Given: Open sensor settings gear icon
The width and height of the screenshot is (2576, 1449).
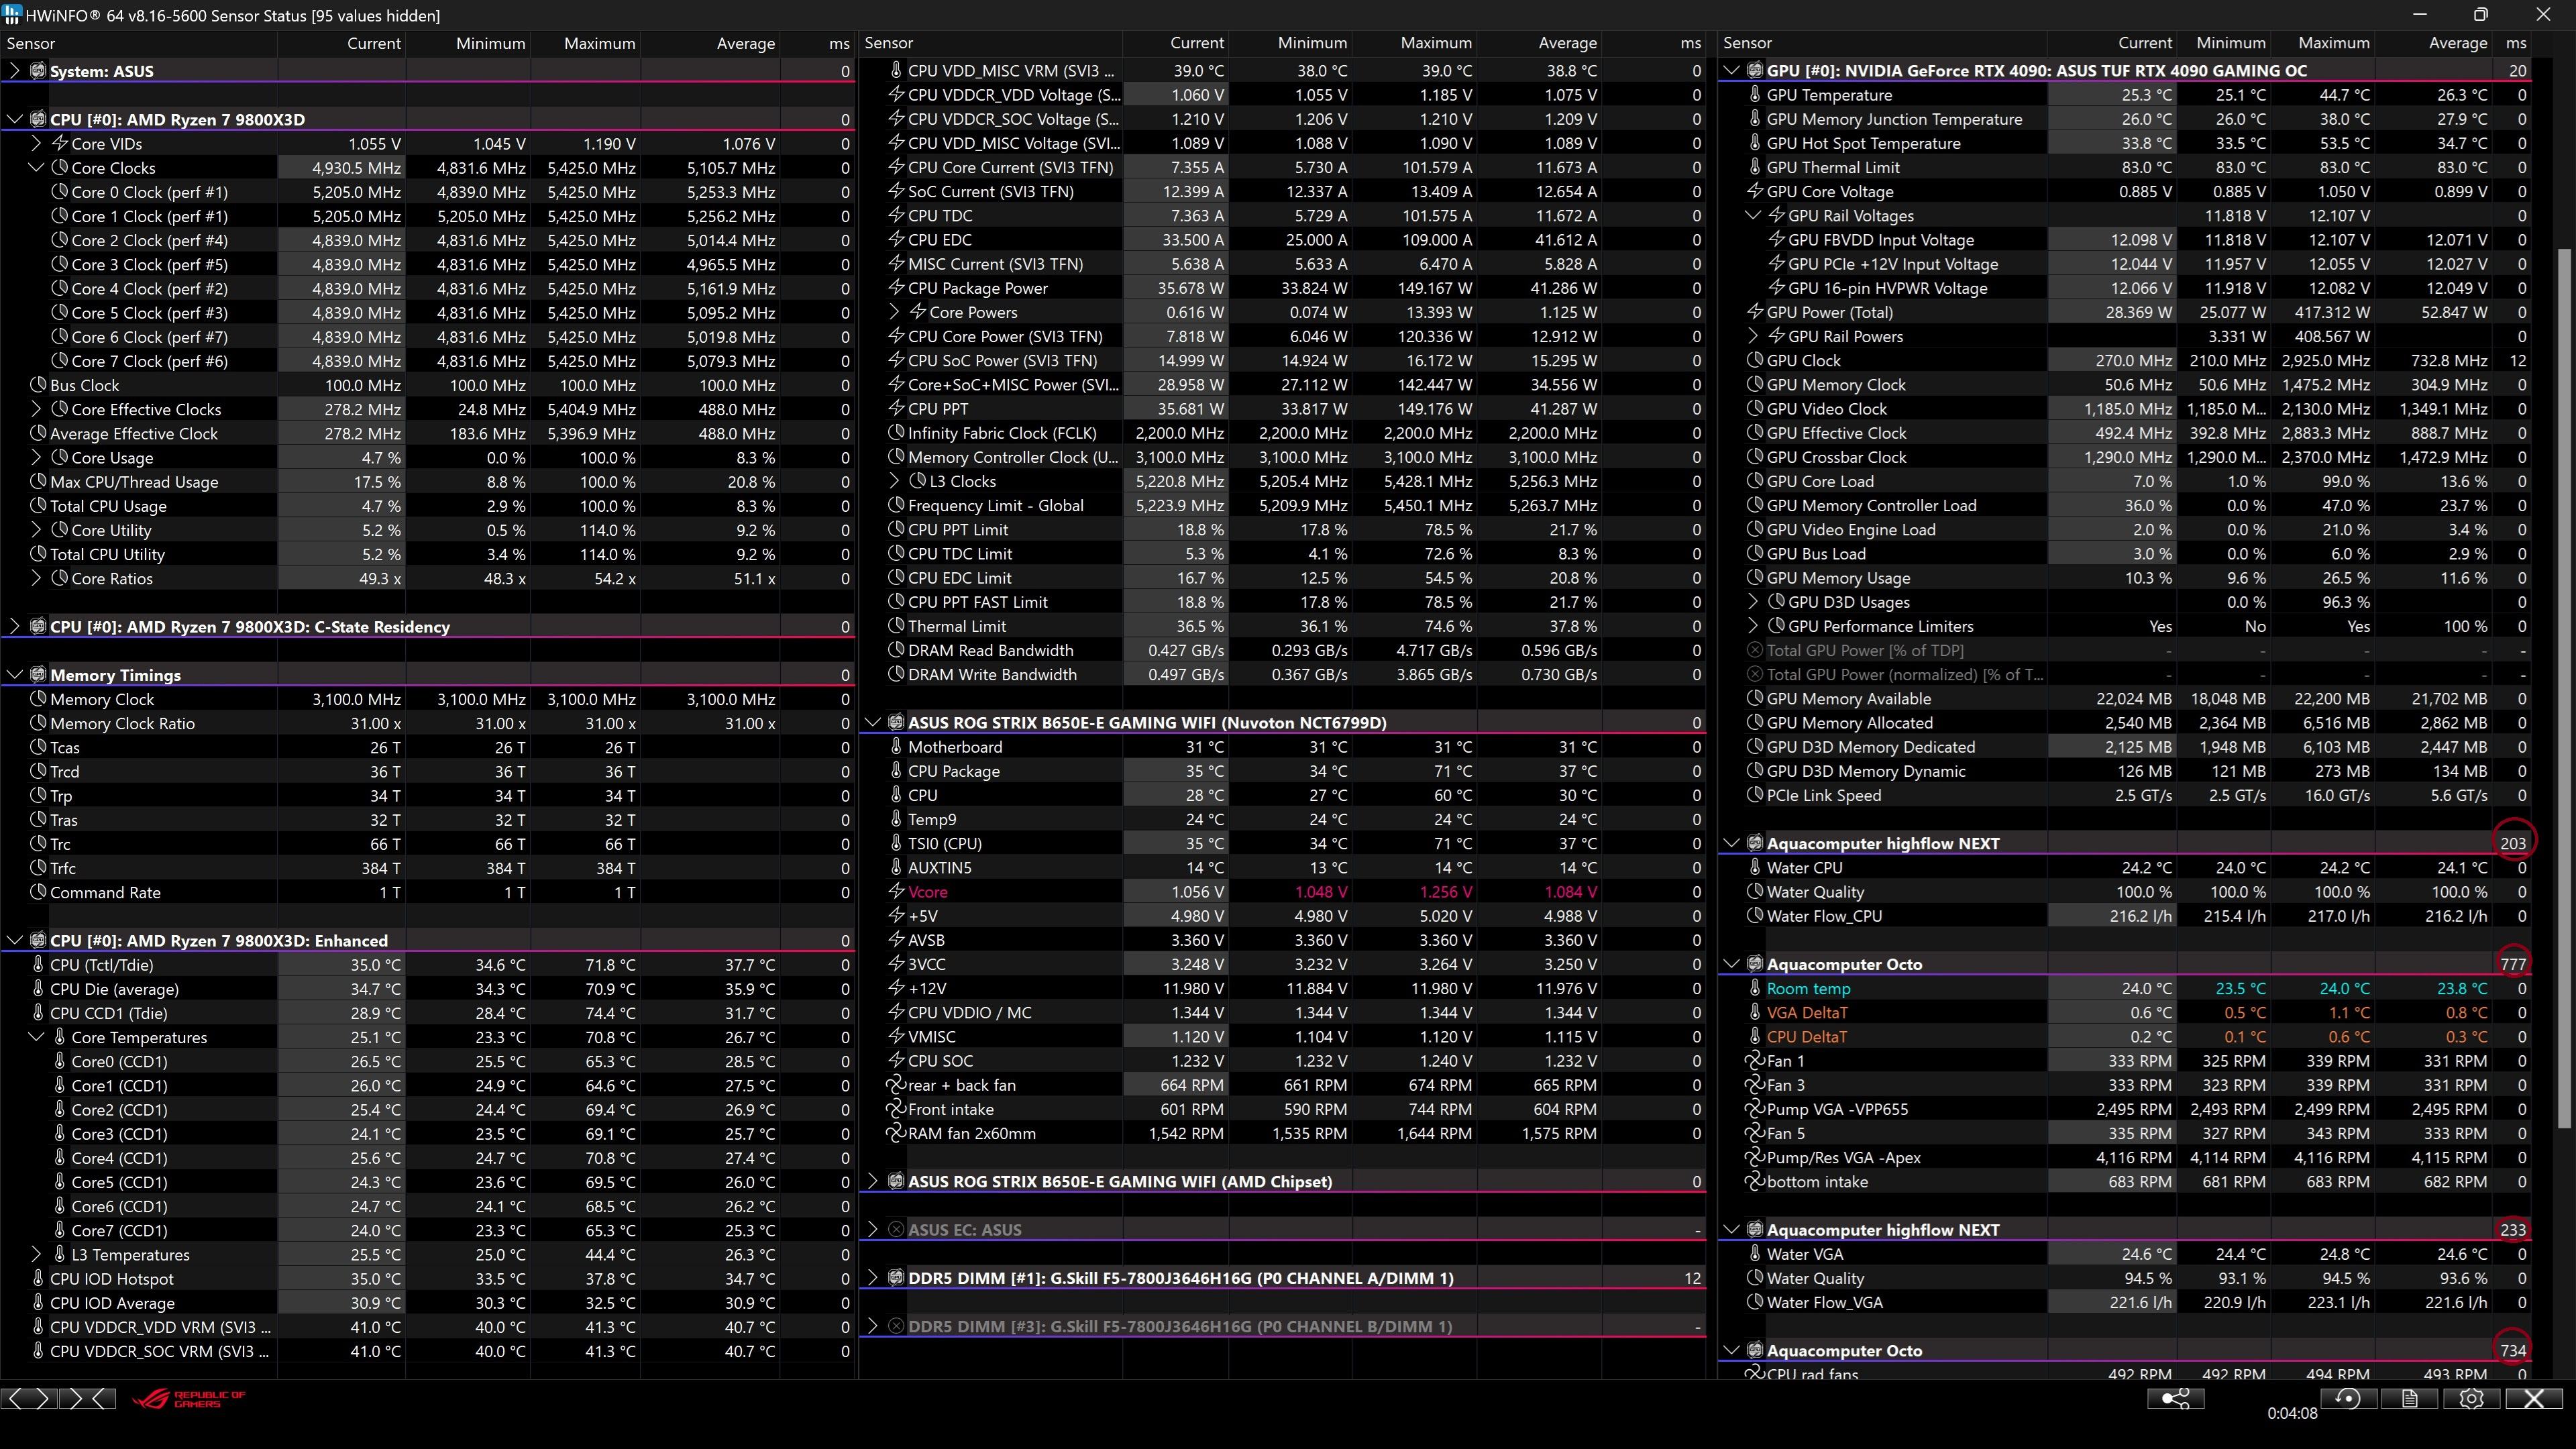Looking at the screenshot, I should pos(2471,1398).
